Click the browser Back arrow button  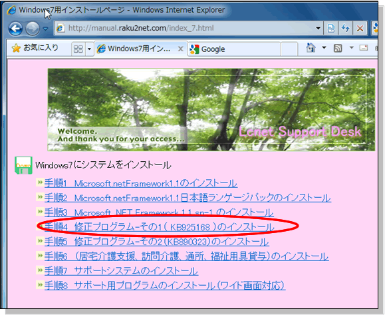[16, 29]
